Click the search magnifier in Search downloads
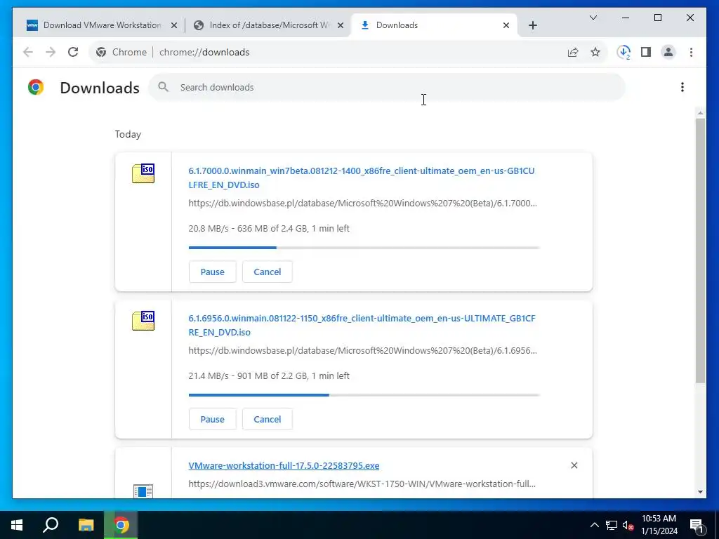The width and height of the screenshot is (719, 539). [163, 87]
